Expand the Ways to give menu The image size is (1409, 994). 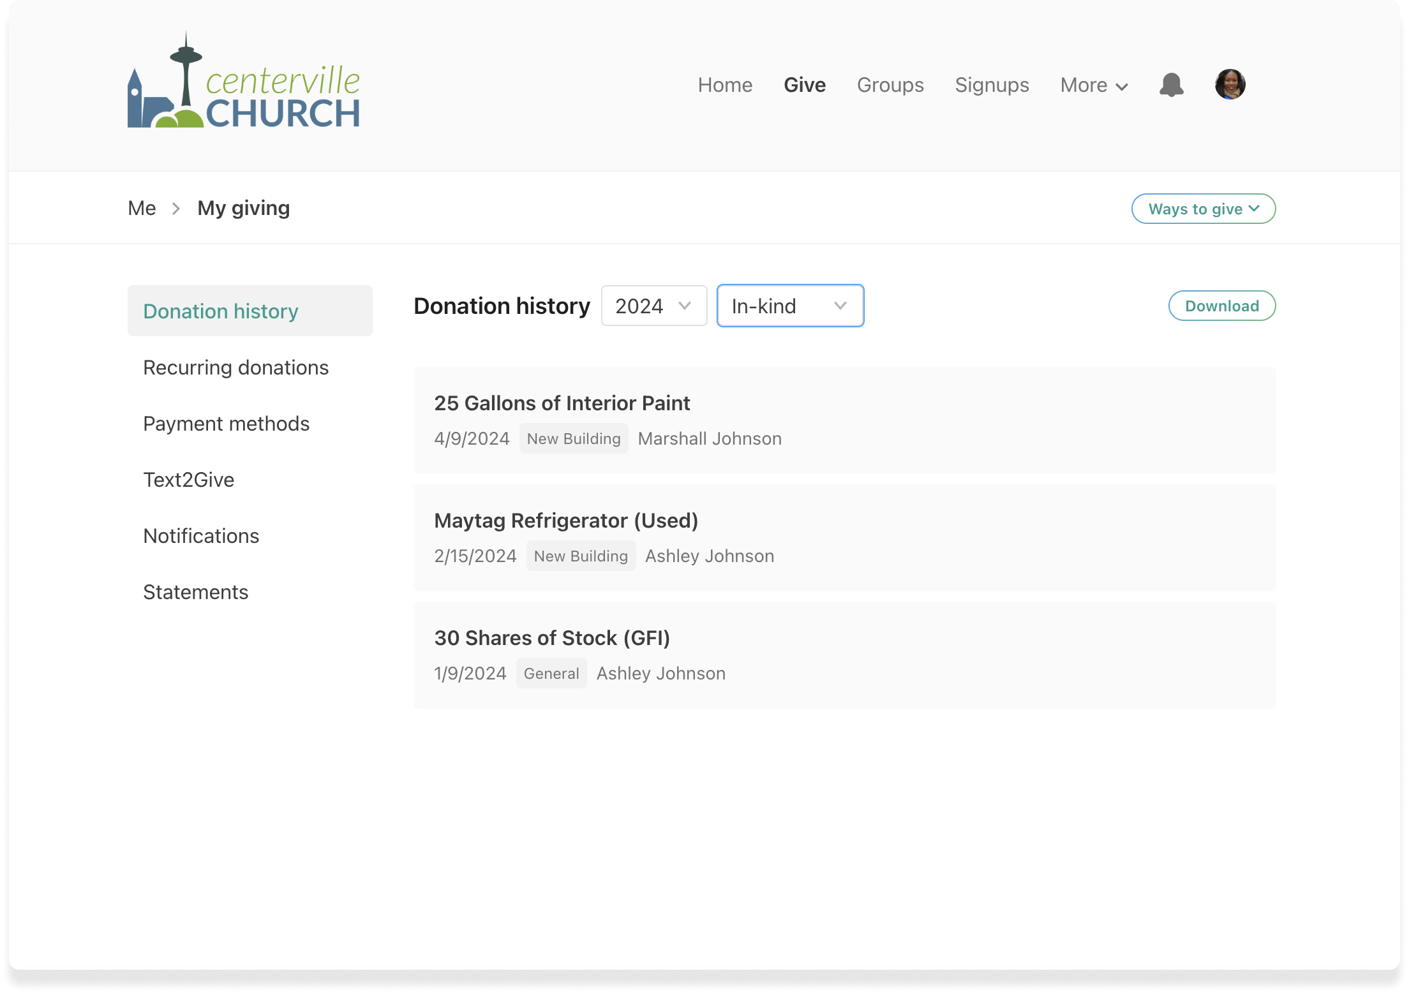point(1203,209)
